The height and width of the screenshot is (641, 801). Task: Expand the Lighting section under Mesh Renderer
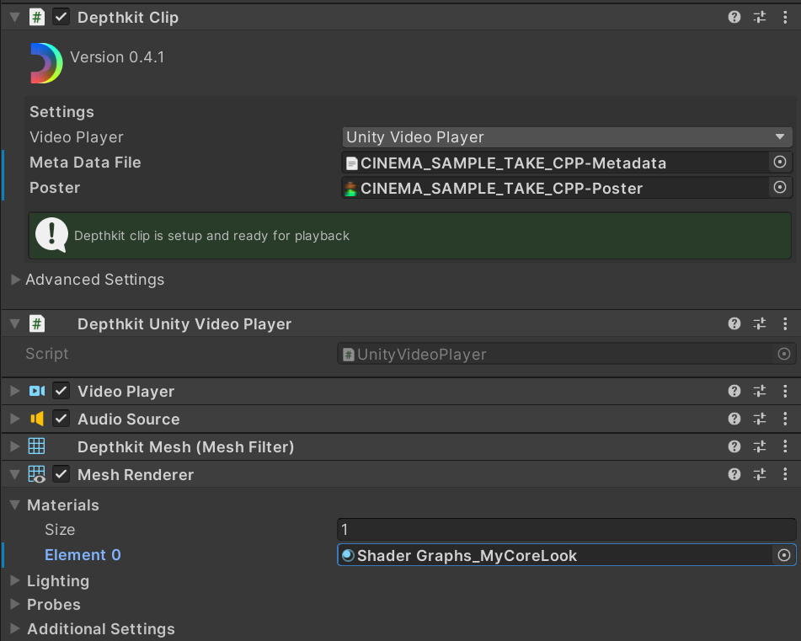[15, 580]
